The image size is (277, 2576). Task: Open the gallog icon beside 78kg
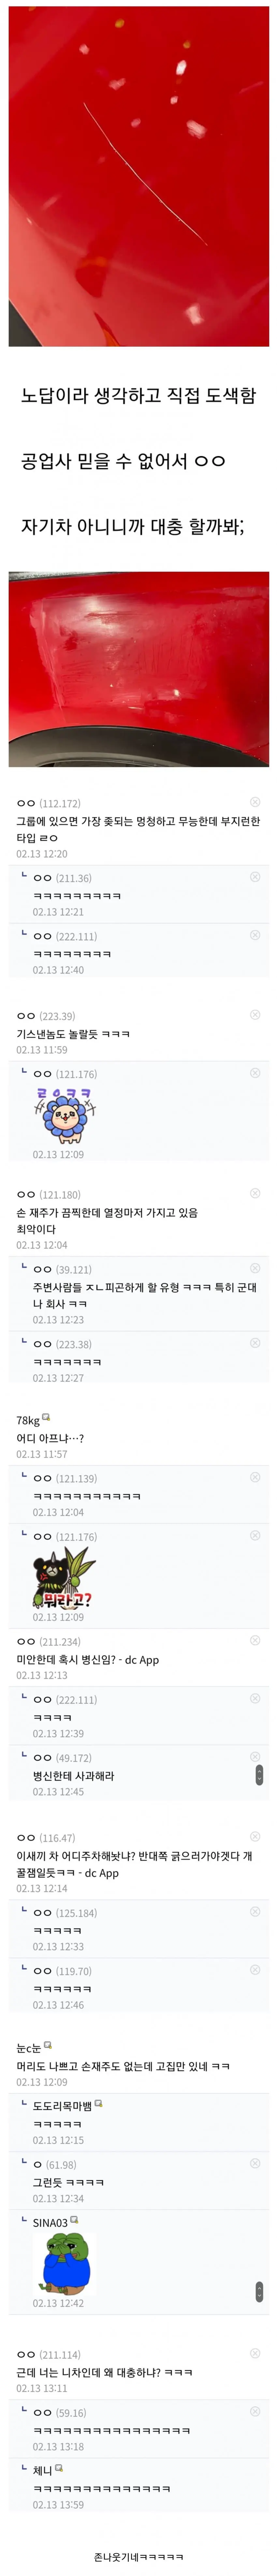point(46,1417)
